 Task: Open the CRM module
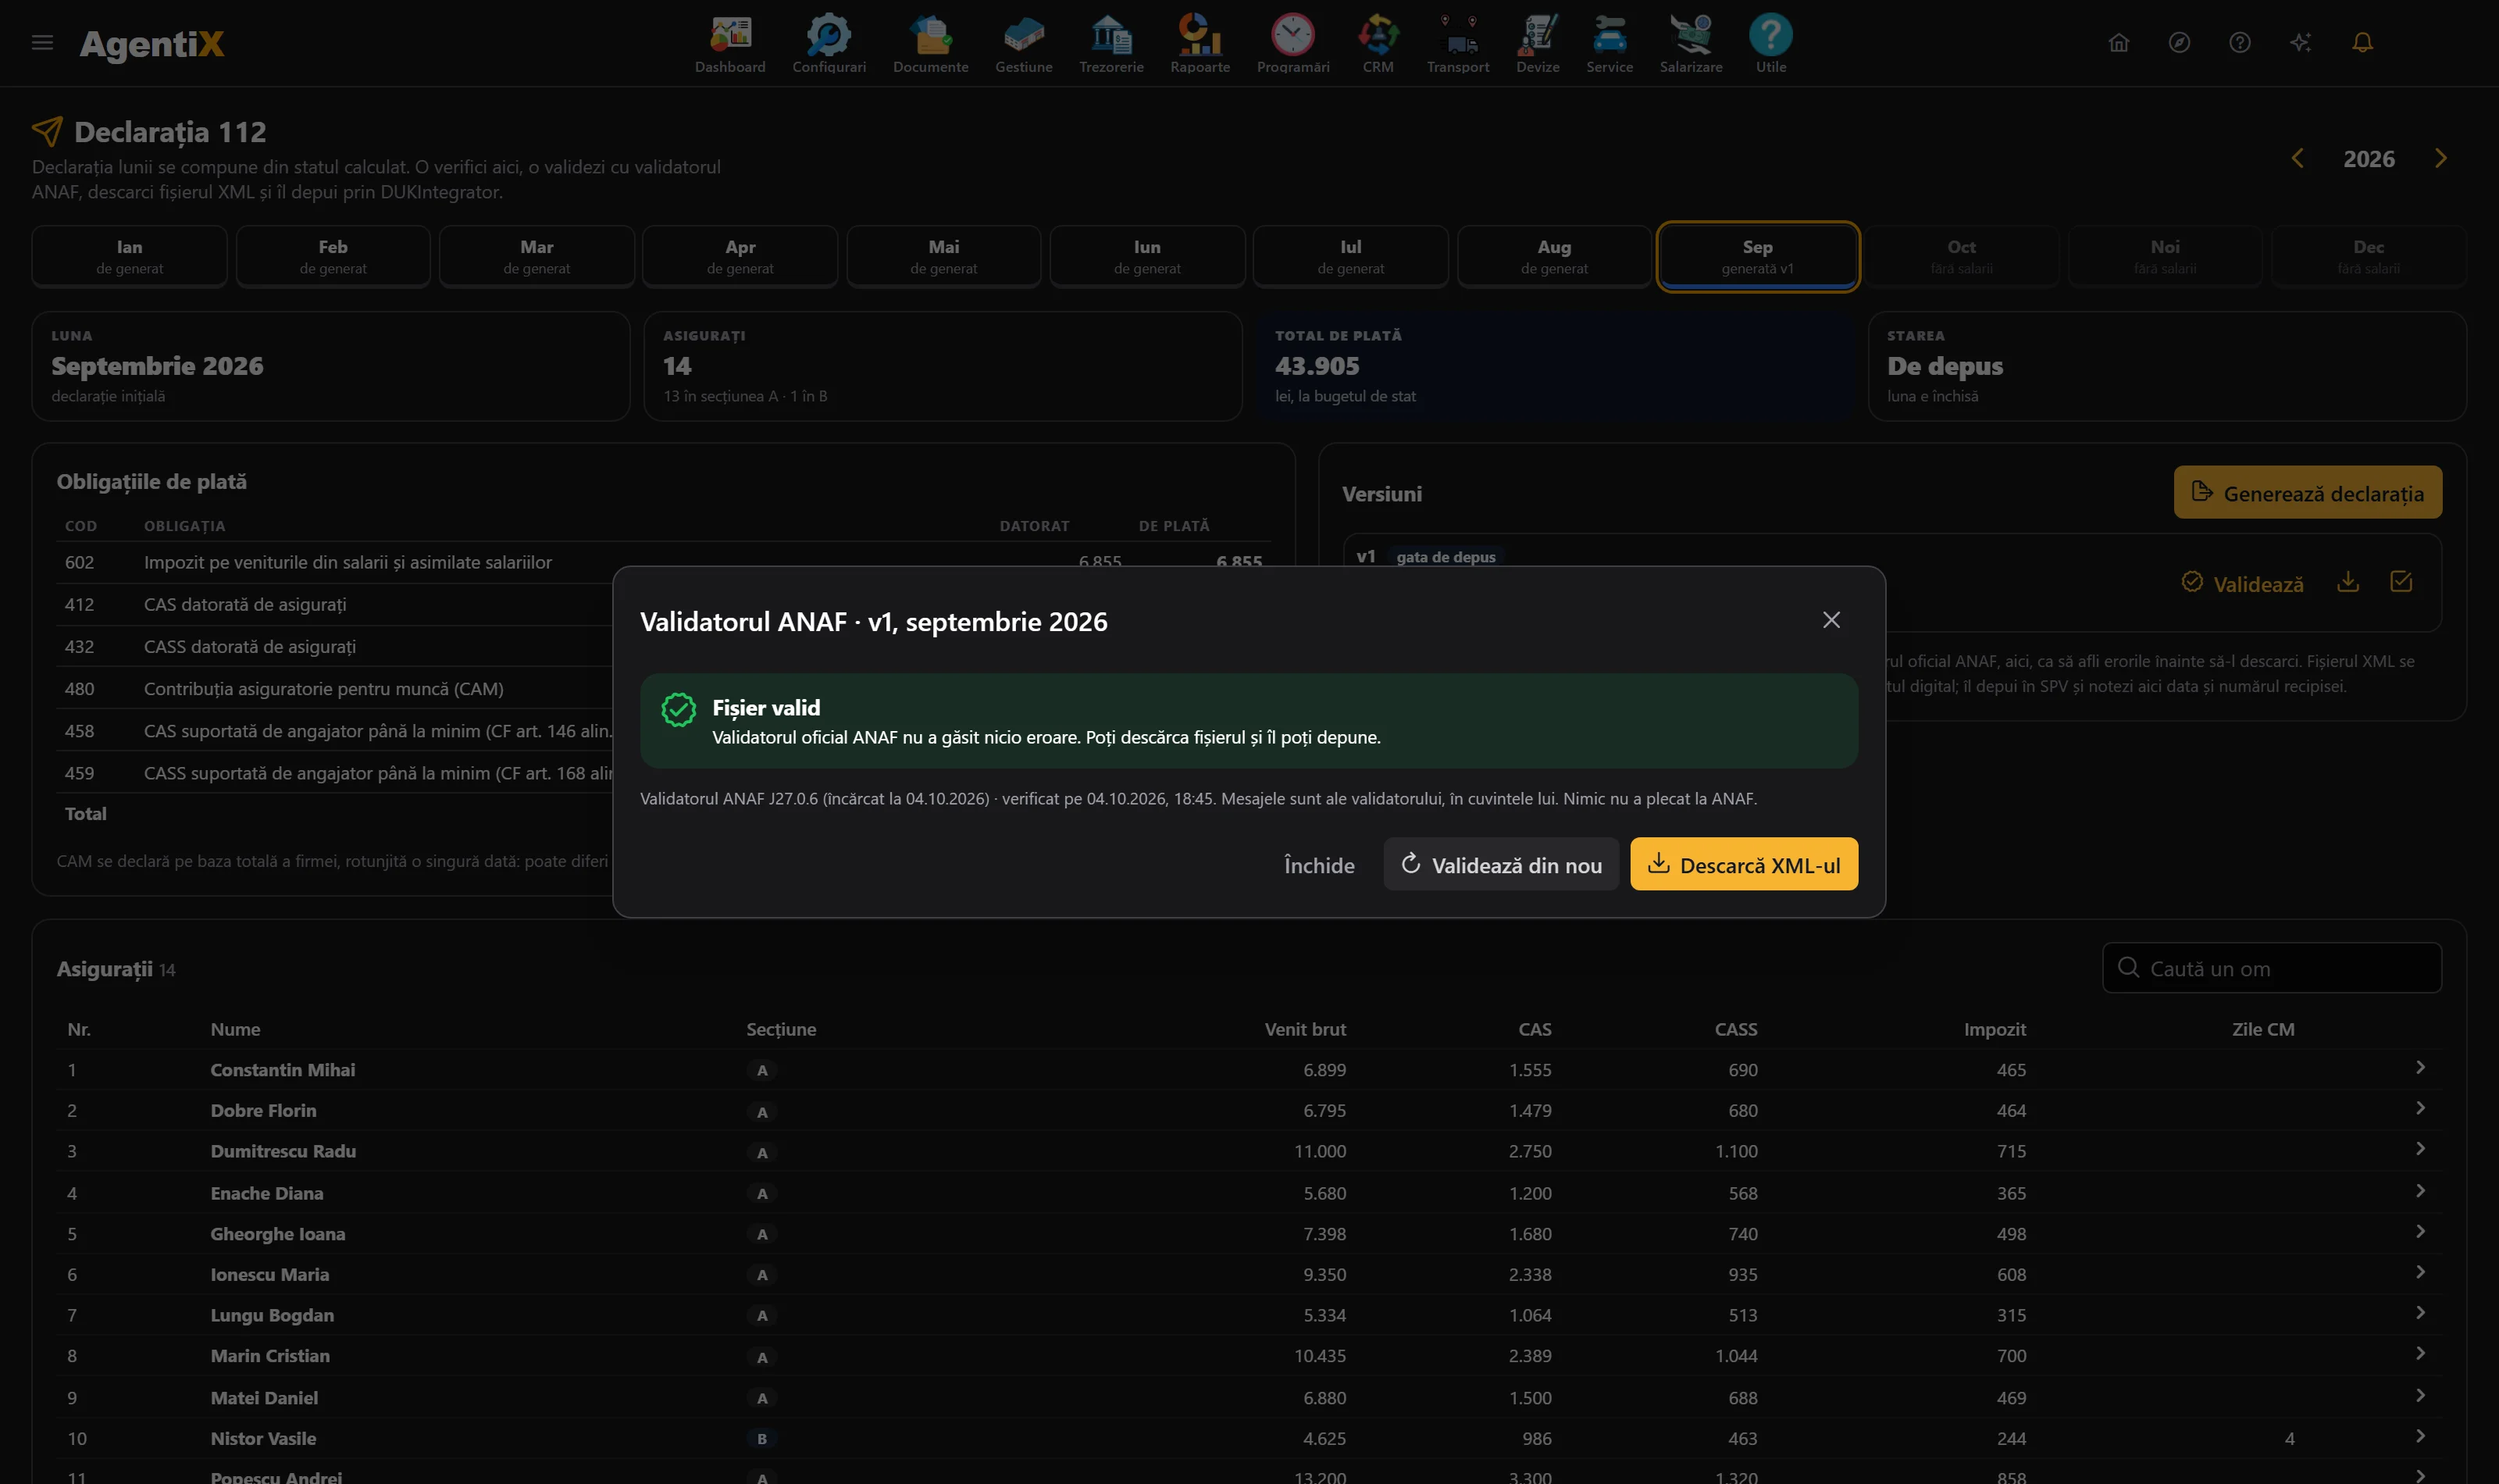(x=1378, y=44)
